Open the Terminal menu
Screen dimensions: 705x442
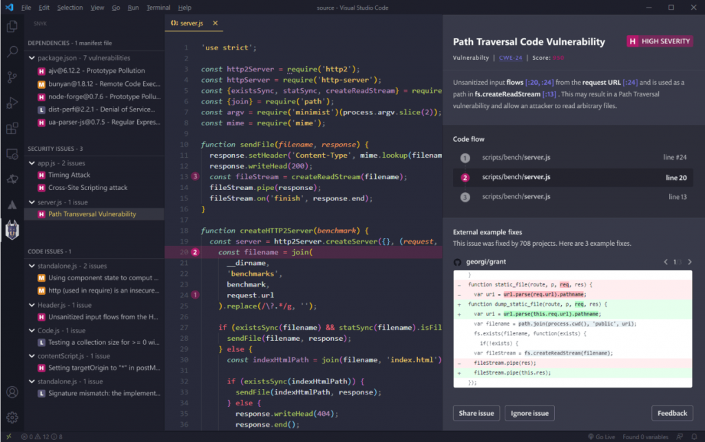(158, 8)
